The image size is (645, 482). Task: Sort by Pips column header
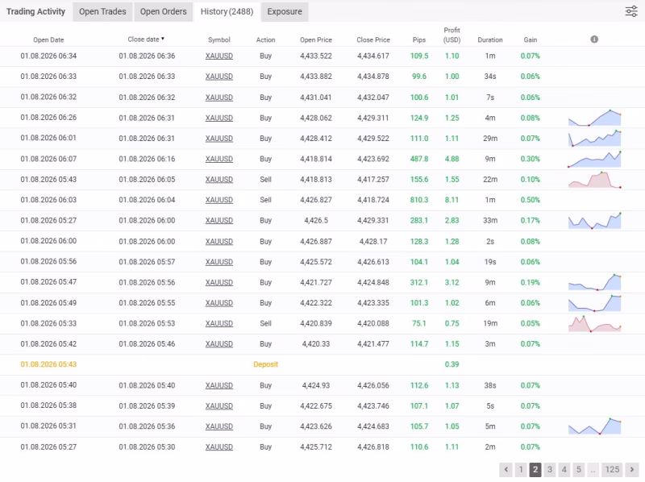point(419,39)
